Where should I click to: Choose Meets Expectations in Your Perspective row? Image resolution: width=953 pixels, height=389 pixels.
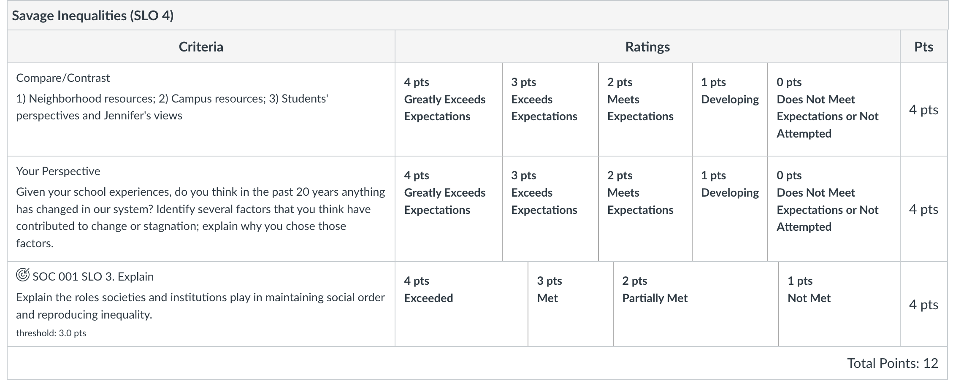pos(645,209)
